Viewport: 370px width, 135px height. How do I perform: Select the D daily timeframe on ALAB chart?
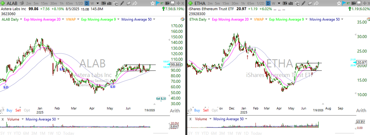[87, 3]
